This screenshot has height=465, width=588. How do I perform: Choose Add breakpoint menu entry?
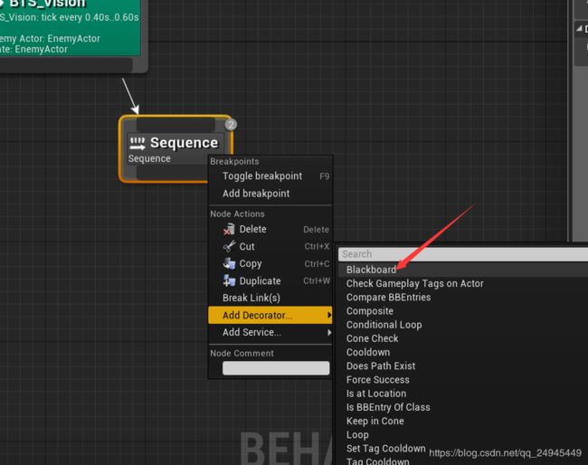[x=270, y=194]
